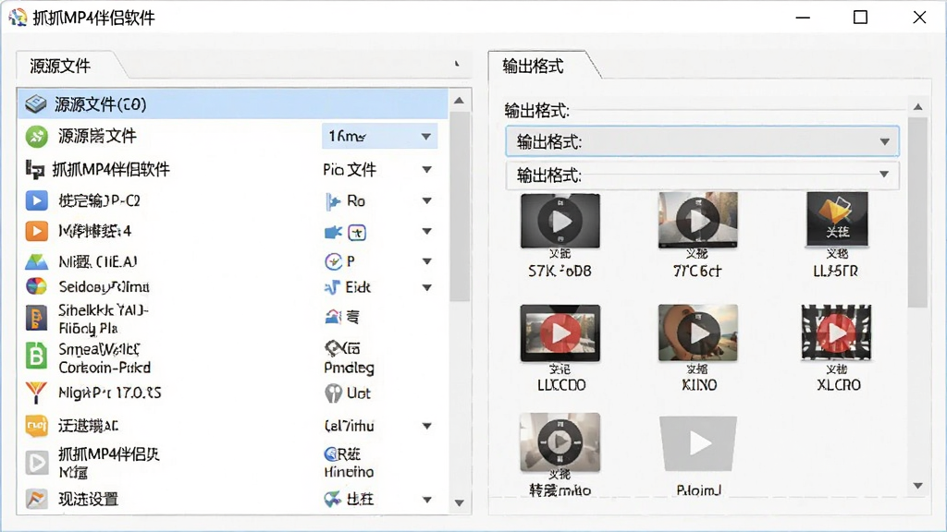Expand the dropdown arrow beside Pio 文件
Image resolution: width=947 pixels, height=532 pixels.
click(x=427, y=170)
